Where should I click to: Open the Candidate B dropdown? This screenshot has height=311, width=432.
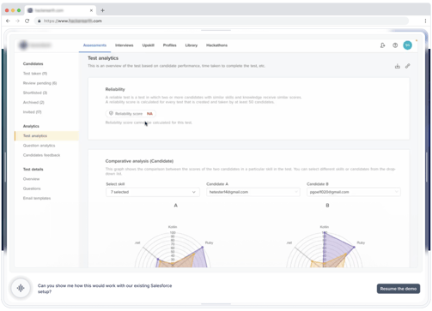tap(354, 192)
